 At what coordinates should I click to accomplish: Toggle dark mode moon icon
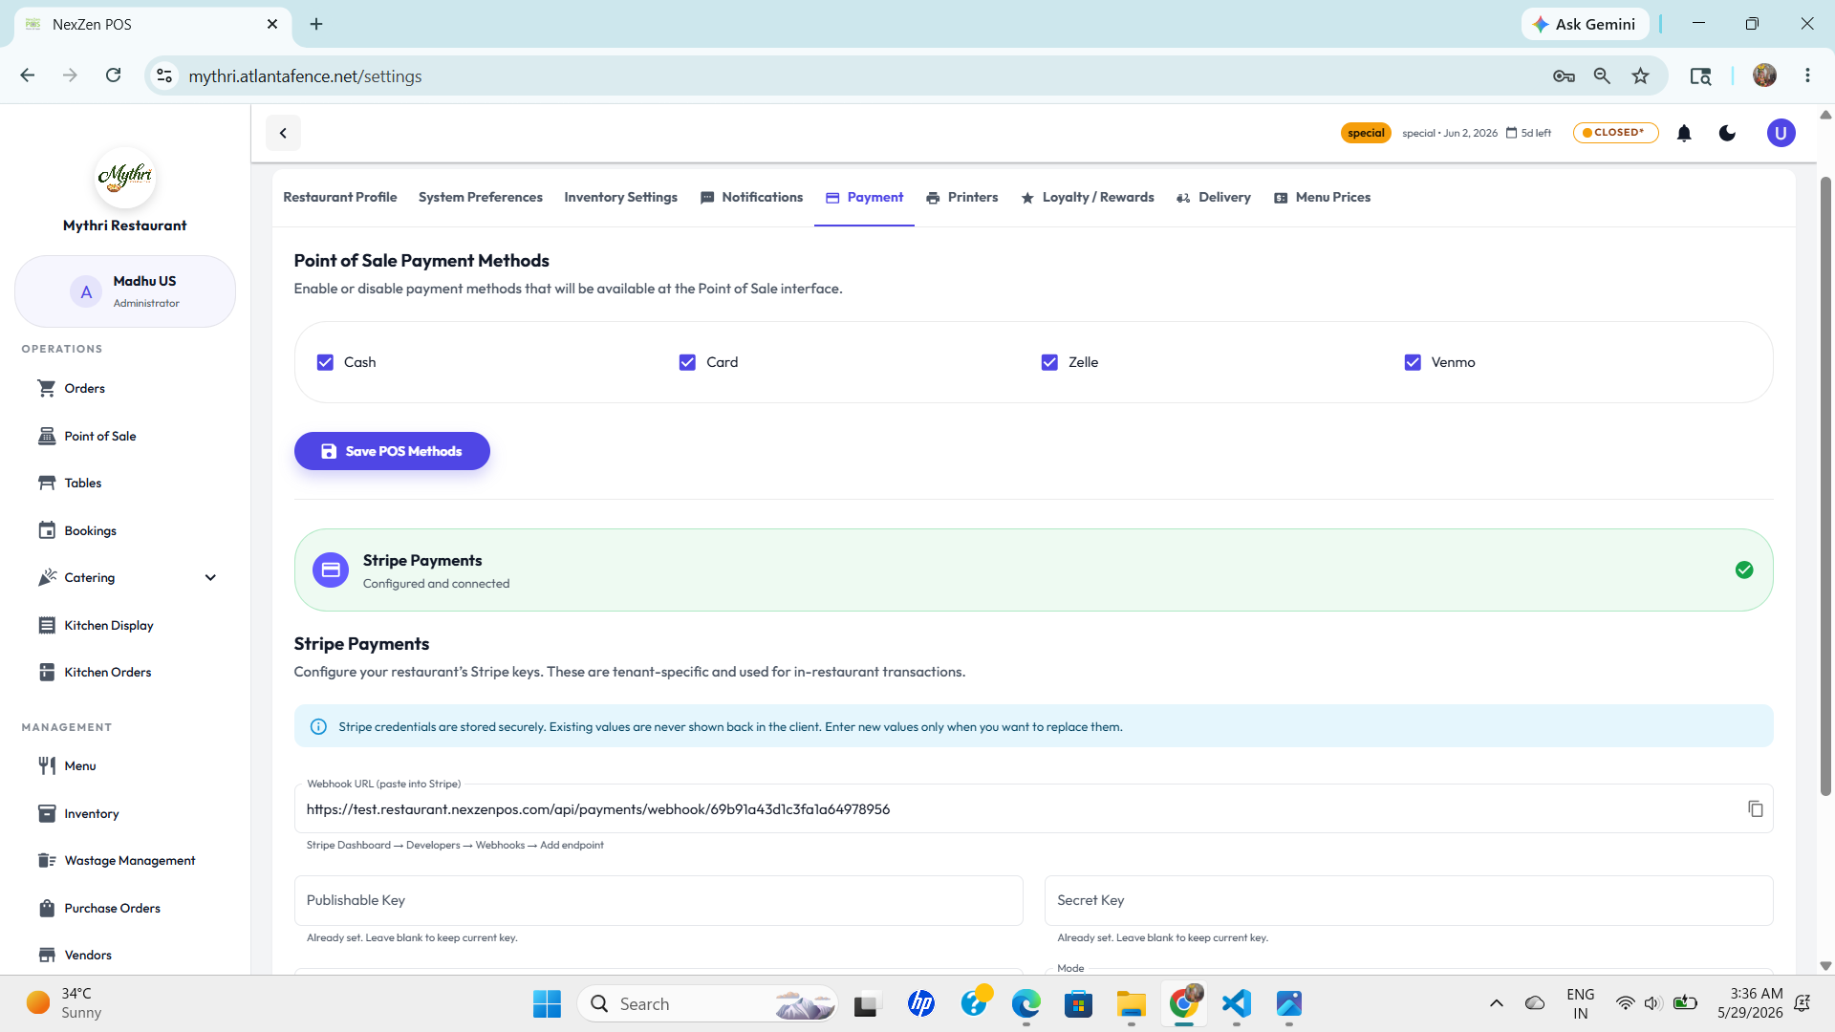(x=1727, y=133)
